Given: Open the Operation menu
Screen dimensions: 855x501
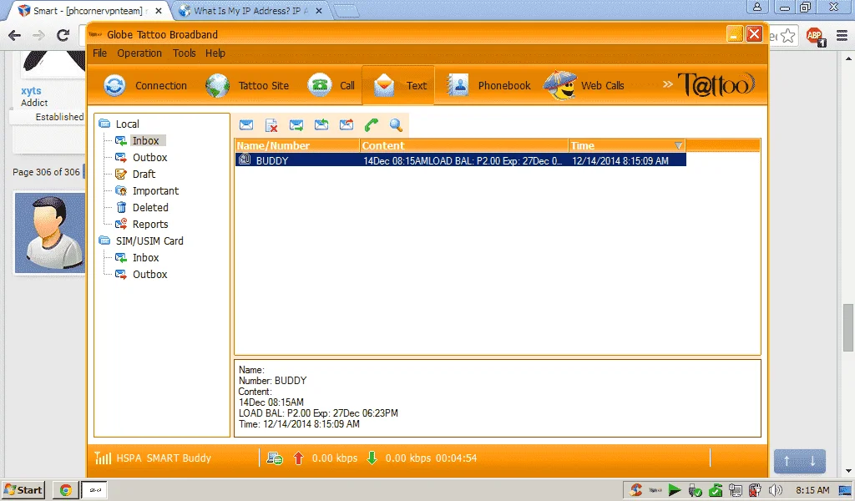Looking at the screenshot, I should tap(139, 53).
